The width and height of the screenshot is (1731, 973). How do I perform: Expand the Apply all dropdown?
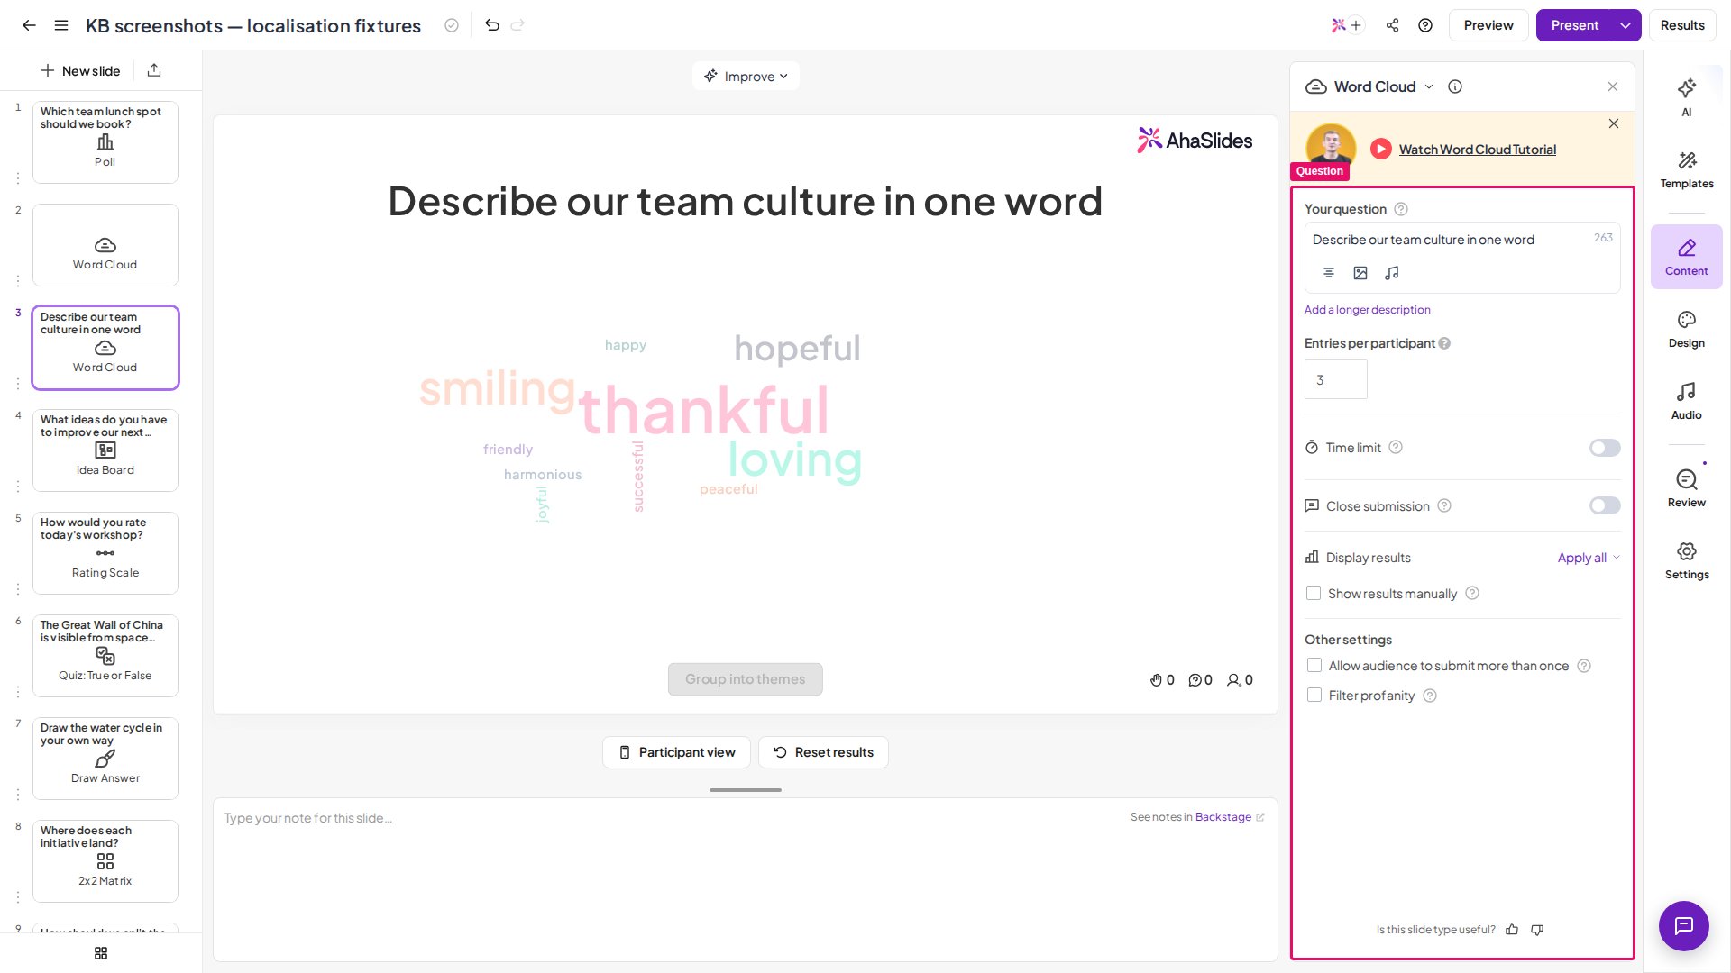tap(1589, 558)
